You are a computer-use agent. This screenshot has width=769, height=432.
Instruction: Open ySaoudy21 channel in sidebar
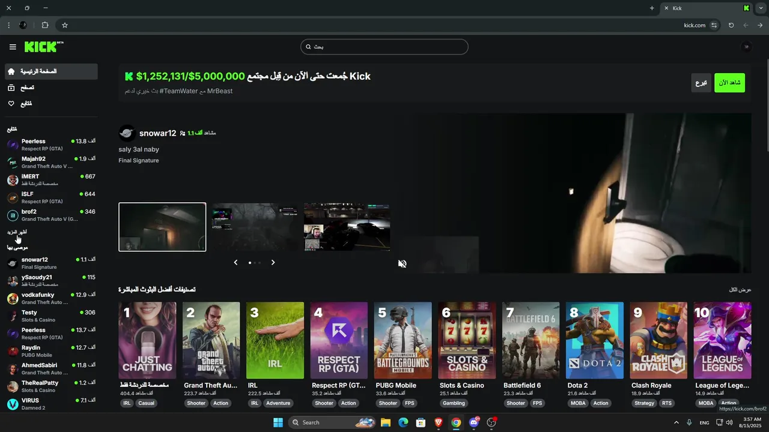pyautogui.click(x=51, y=280)
